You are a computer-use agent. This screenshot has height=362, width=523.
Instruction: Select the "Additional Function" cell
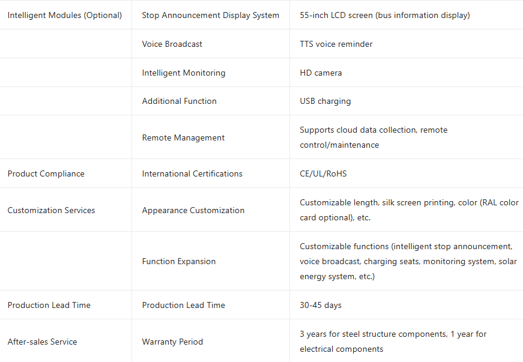179,101
